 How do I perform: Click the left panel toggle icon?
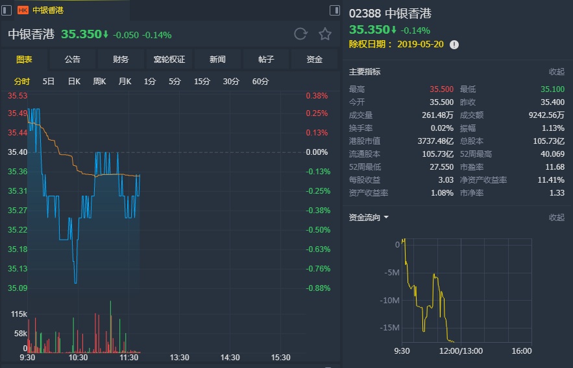pos(6,10)
